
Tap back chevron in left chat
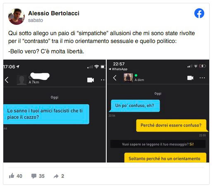(x=7, y=80)
